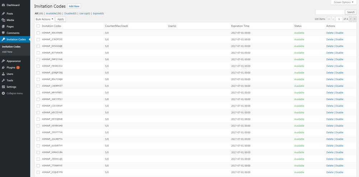Viewport: 359px width, 177px height.
Task: Check the box for ASHUWP_NVSO2WQE
Action: 38,46
